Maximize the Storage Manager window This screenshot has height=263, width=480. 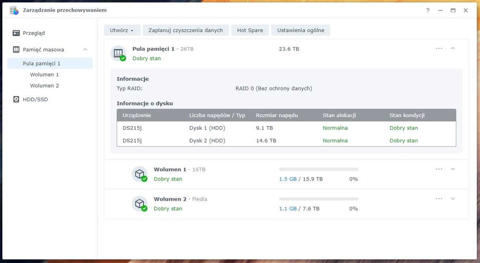(453, 11)
